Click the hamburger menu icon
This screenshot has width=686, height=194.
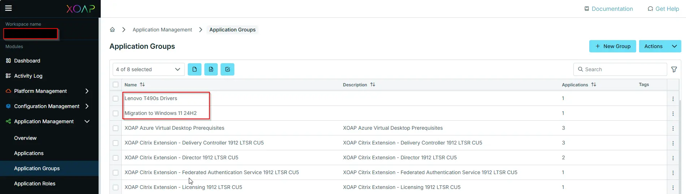pyautogui.click(x=8, y=8)
